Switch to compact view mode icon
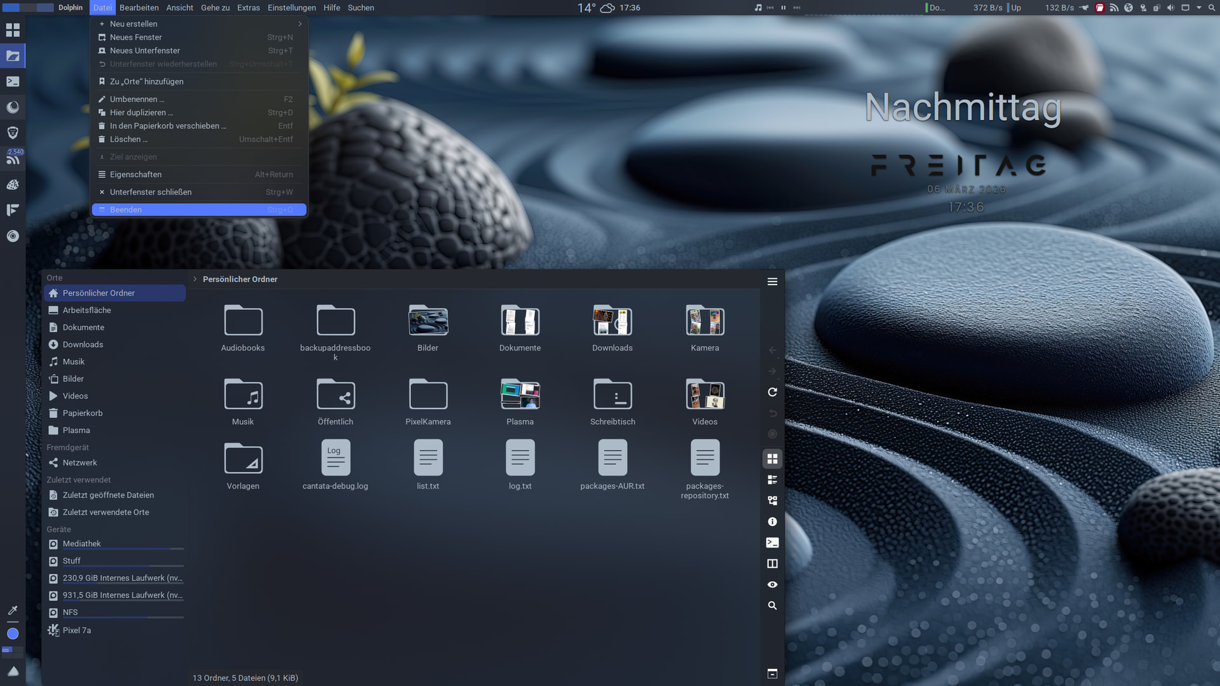 [772, 480]
